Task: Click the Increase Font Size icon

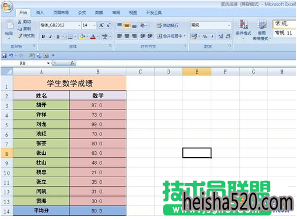Action: [102, 25]
